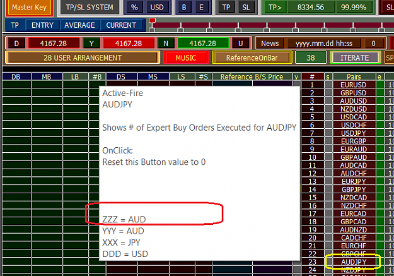This screenshot has width=394, height=276.
Task: Click the green TP> button
Action: 275,8
